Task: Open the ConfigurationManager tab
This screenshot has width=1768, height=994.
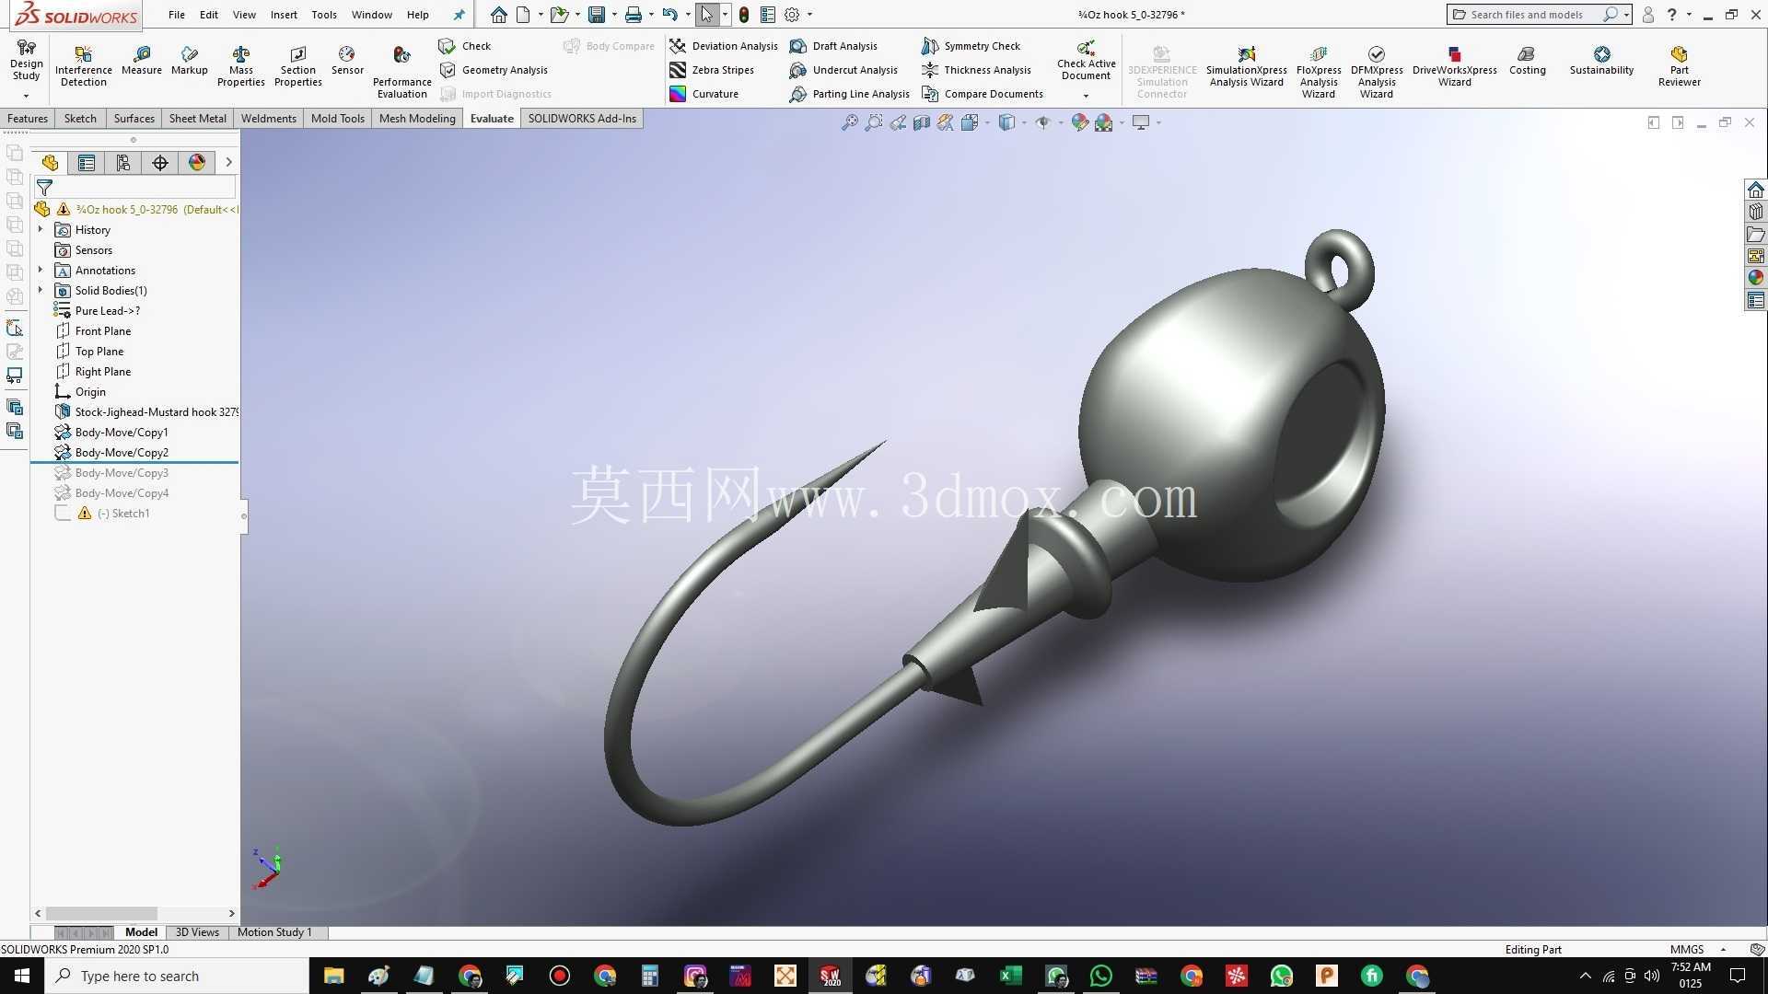Action: pos(123,163)
